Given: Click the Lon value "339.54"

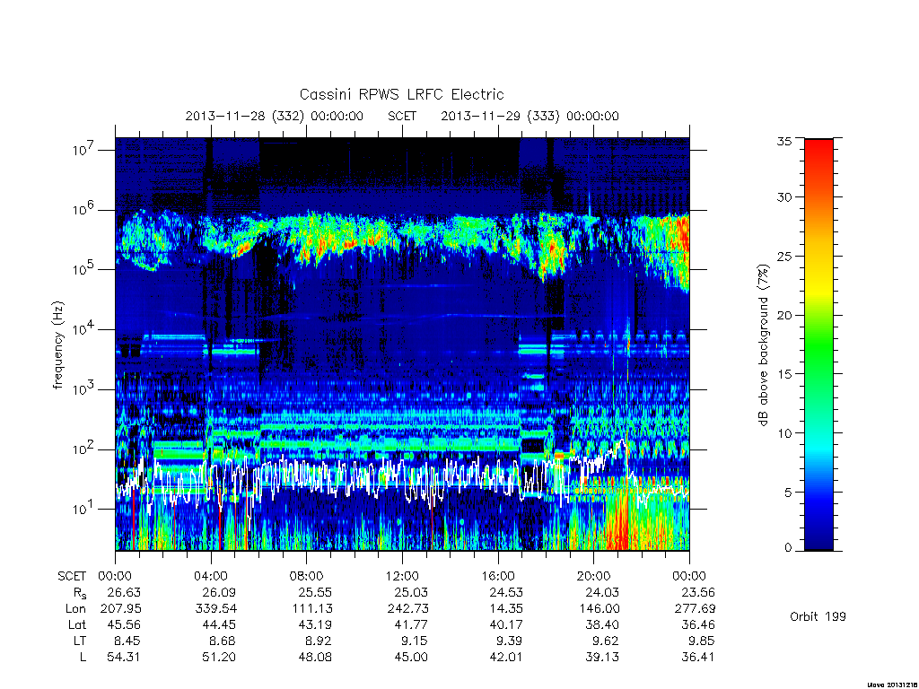Looking at the screenshot, I should pyautogui.click(x=215, y=609).
